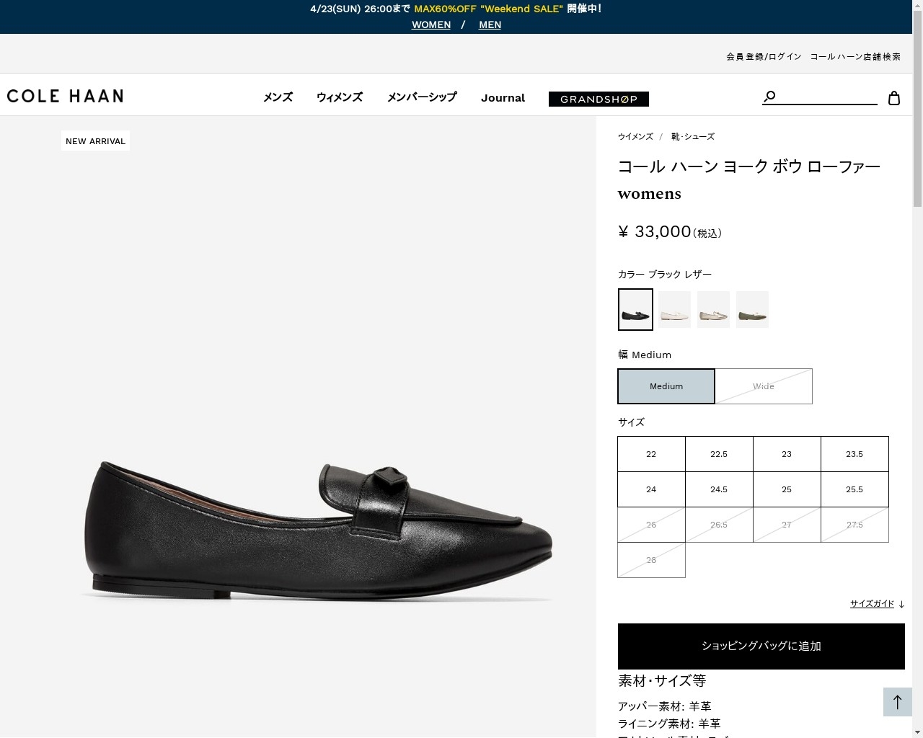Select the olive green shoe color swatch
Image resolution: width=923 pixels, height=738 pixels.
point(752,309)
